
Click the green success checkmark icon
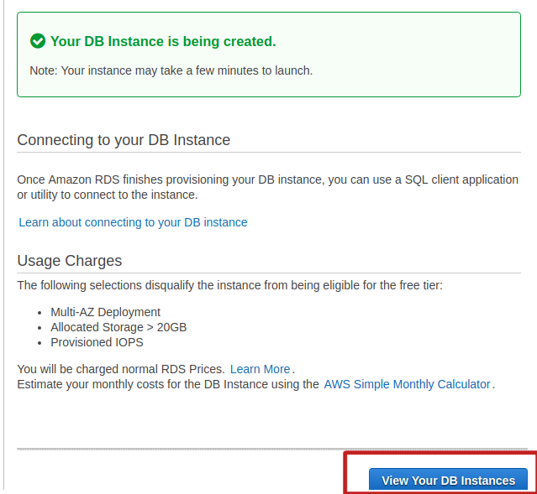point(38,41)
